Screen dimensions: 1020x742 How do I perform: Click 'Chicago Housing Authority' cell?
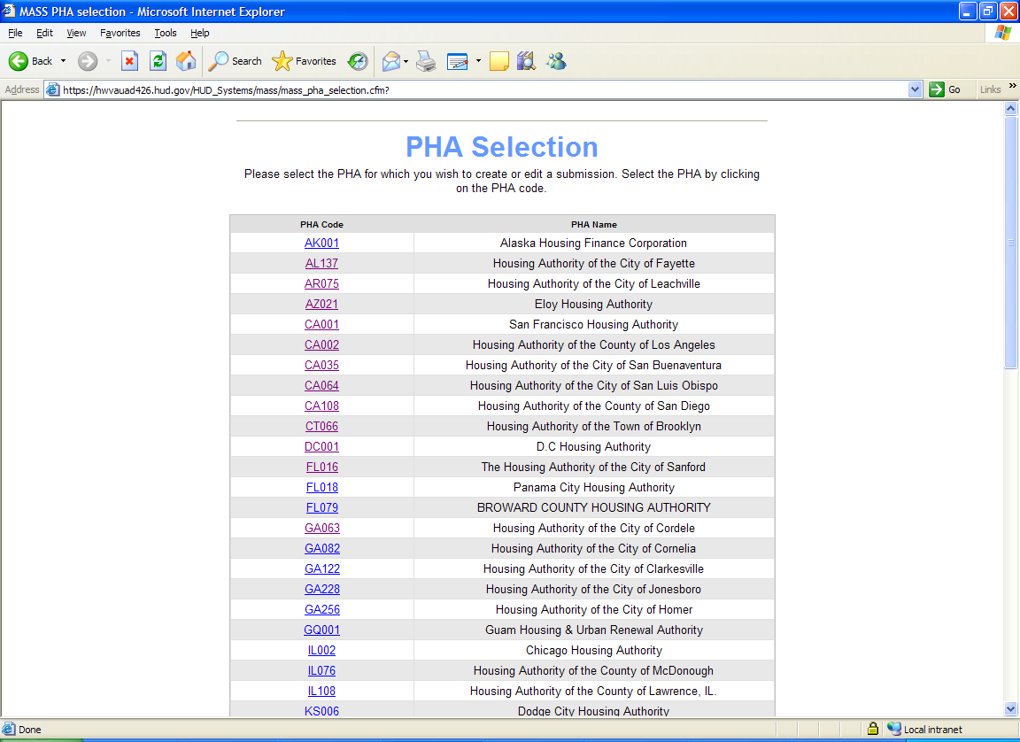click(x=594, y=650)
